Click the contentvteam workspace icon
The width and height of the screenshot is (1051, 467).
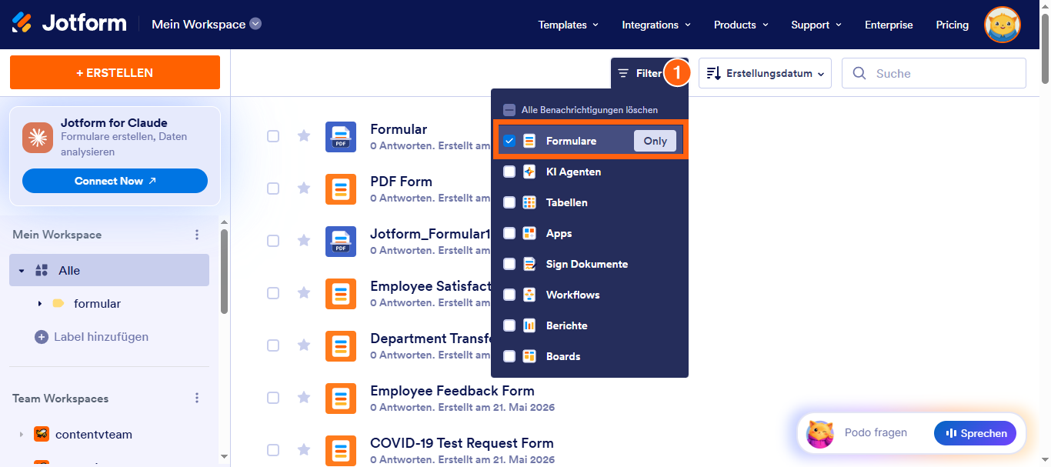(x=42, y=434)
